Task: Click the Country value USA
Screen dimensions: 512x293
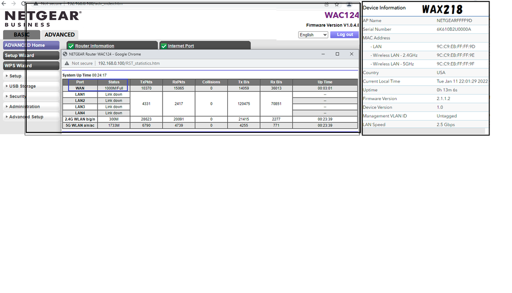Action: coord(441,72)
